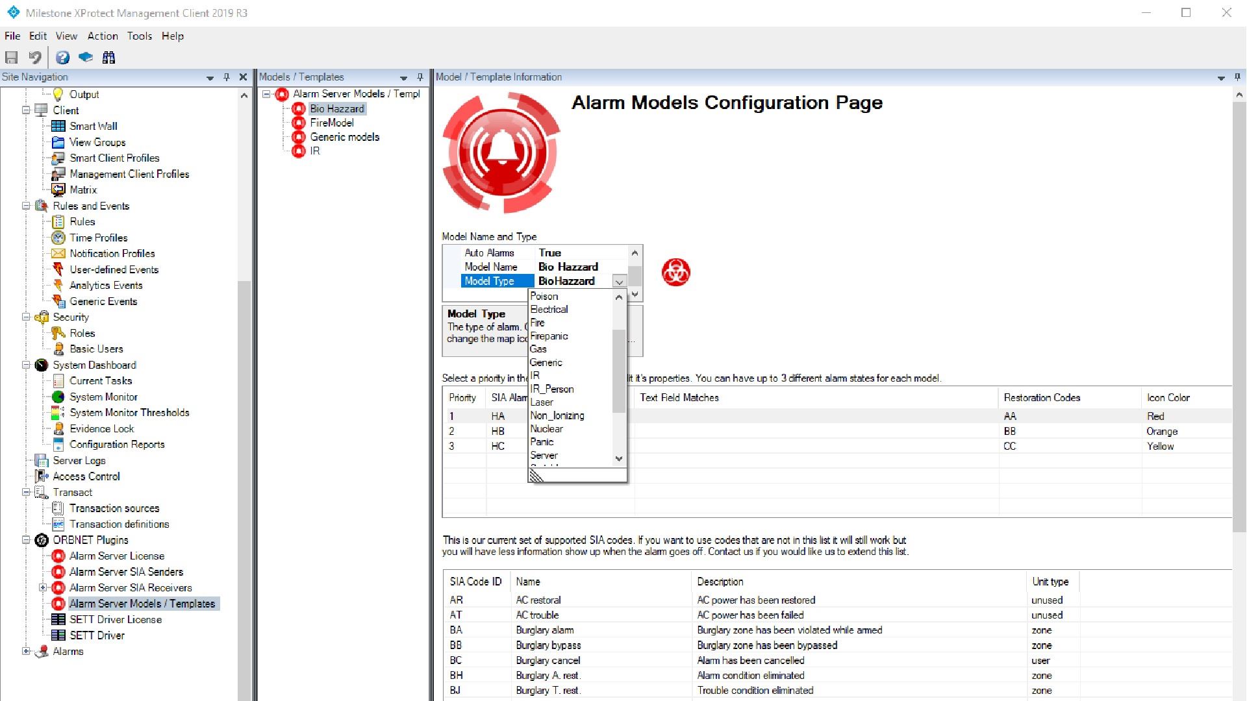Click the SETT Driver License icon

[x=58, y=619]
